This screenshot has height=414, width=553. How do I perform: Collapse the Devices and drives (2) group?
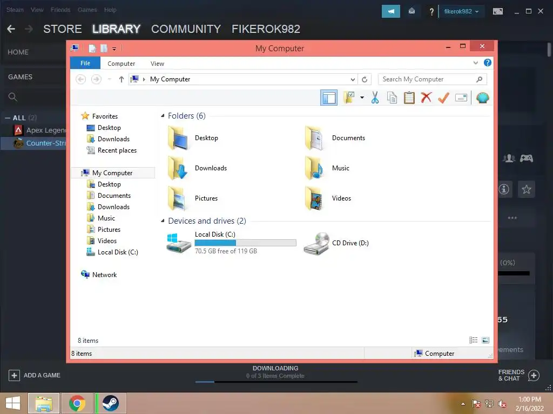(163, 221)
